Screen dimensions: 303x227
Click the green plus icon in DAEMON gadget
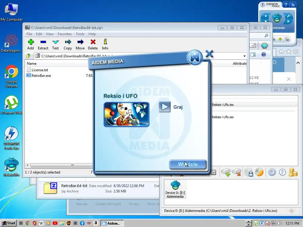(280, 39)
